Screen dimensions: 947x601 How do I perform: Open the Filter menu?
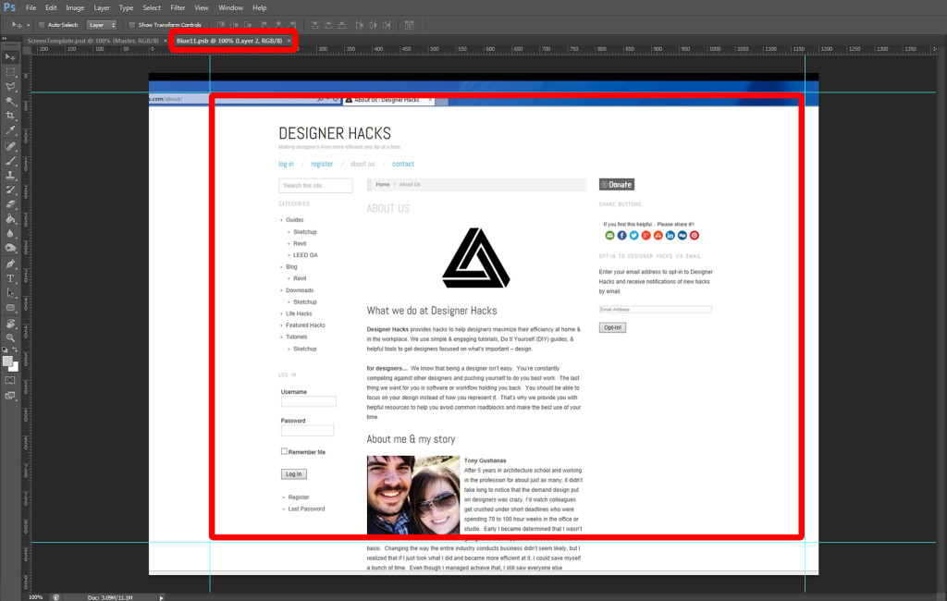pos(178,7)
